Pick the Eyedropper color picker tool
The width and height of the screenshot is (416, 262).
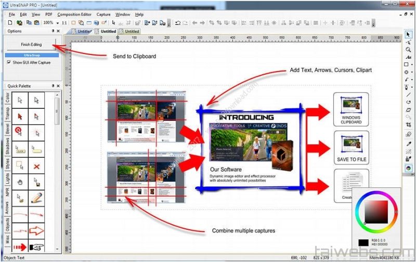coord(408,144)
